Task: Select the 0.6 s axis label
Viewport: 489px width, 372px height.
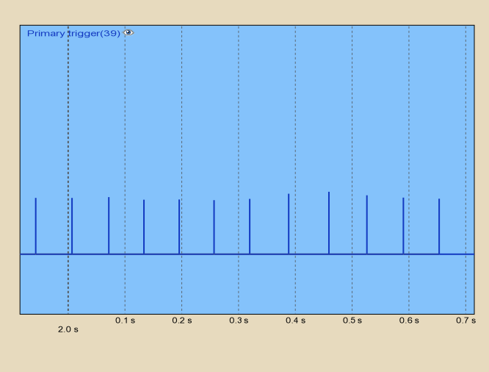Action: pos(409,321)
